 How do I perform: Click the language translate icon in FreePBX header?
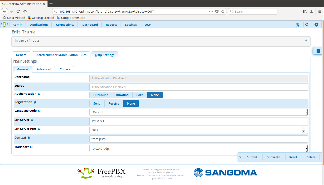click(297, 25)
